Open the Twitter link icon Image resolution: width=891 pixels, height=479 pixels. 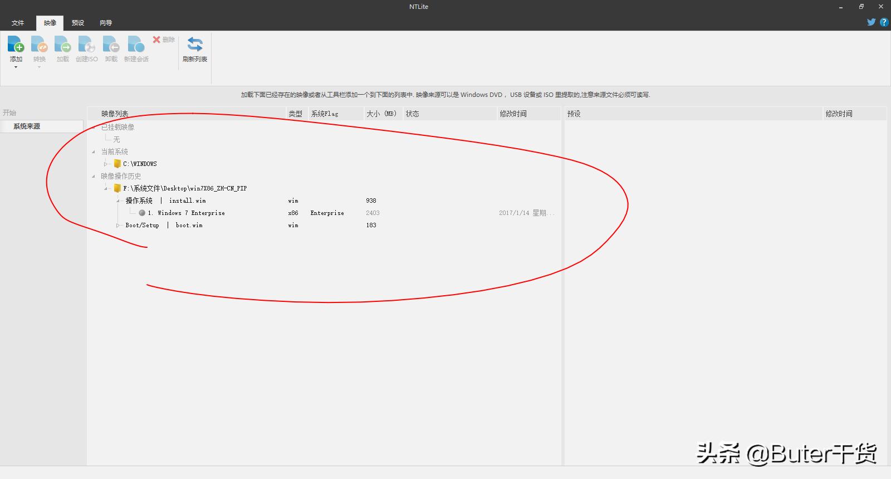[872, 22]
